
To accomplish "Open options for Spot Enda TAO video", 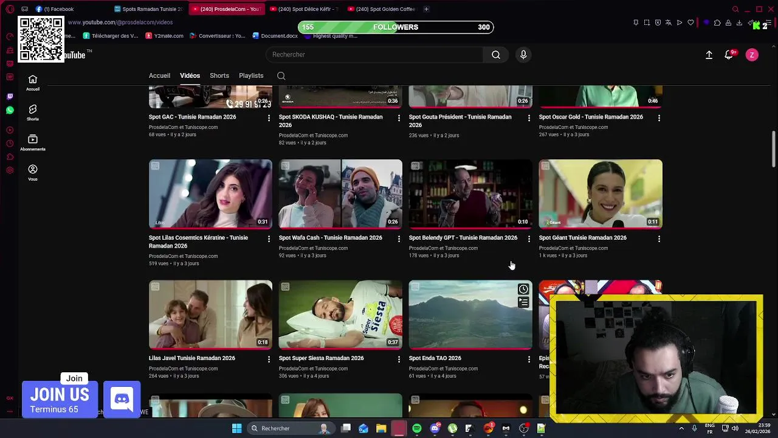I will (x=529, y=360).
